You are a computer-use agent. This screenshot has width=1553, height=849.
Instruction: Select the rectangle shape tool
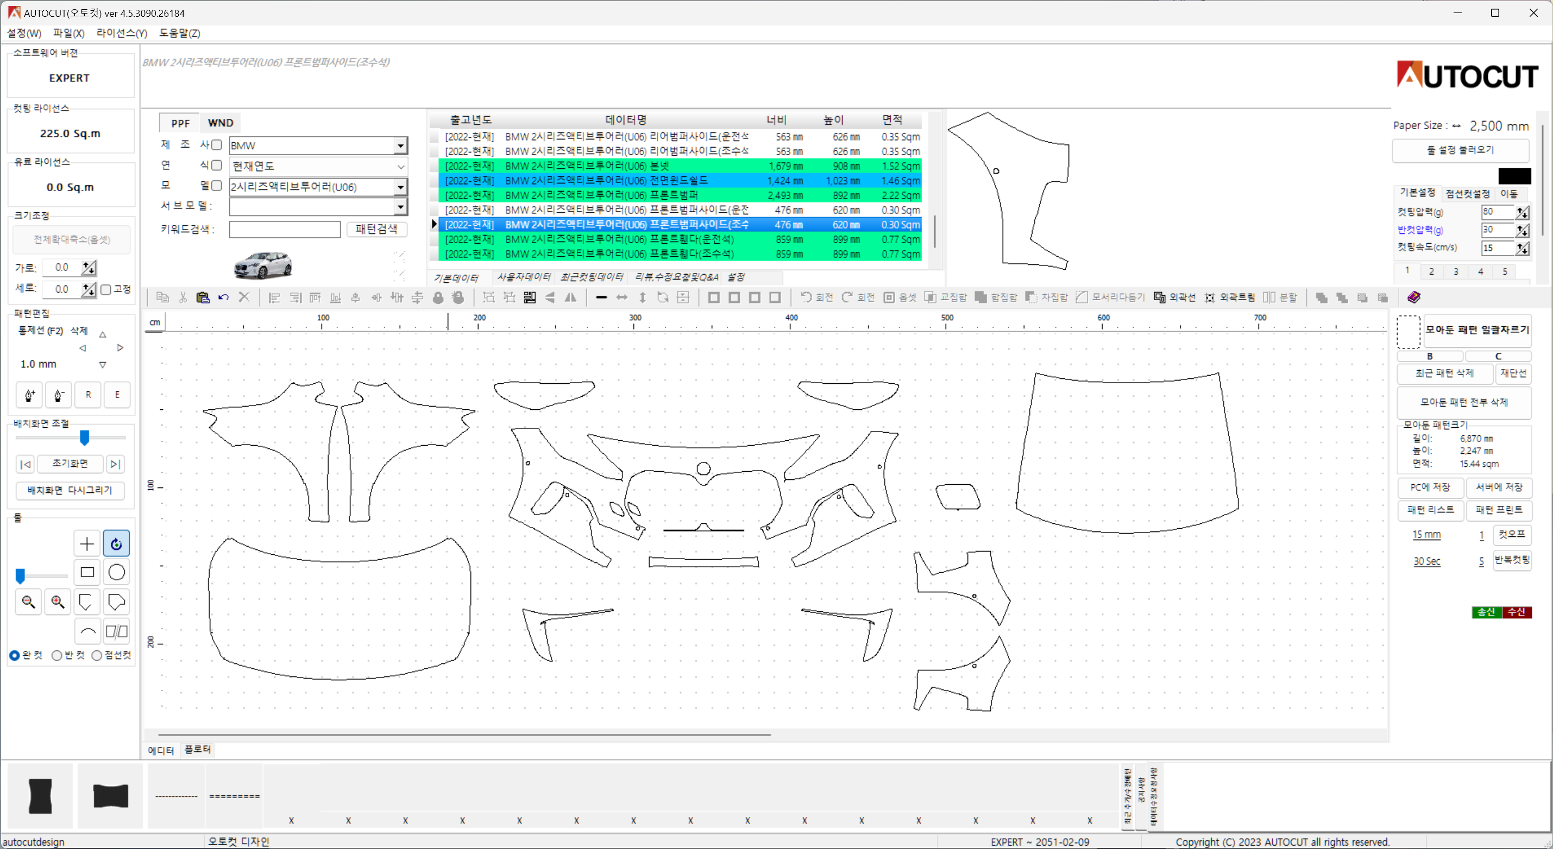point(87,573)
